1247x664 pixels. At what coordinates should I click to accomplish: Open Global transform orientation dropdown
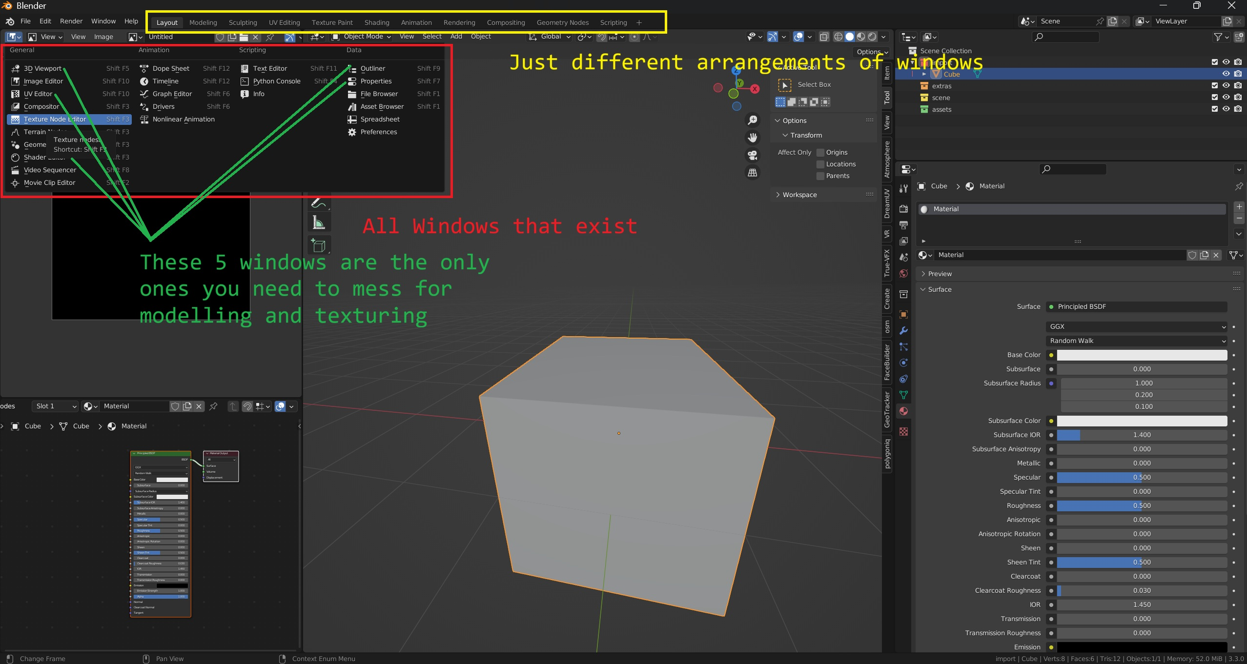coord(550,37)
